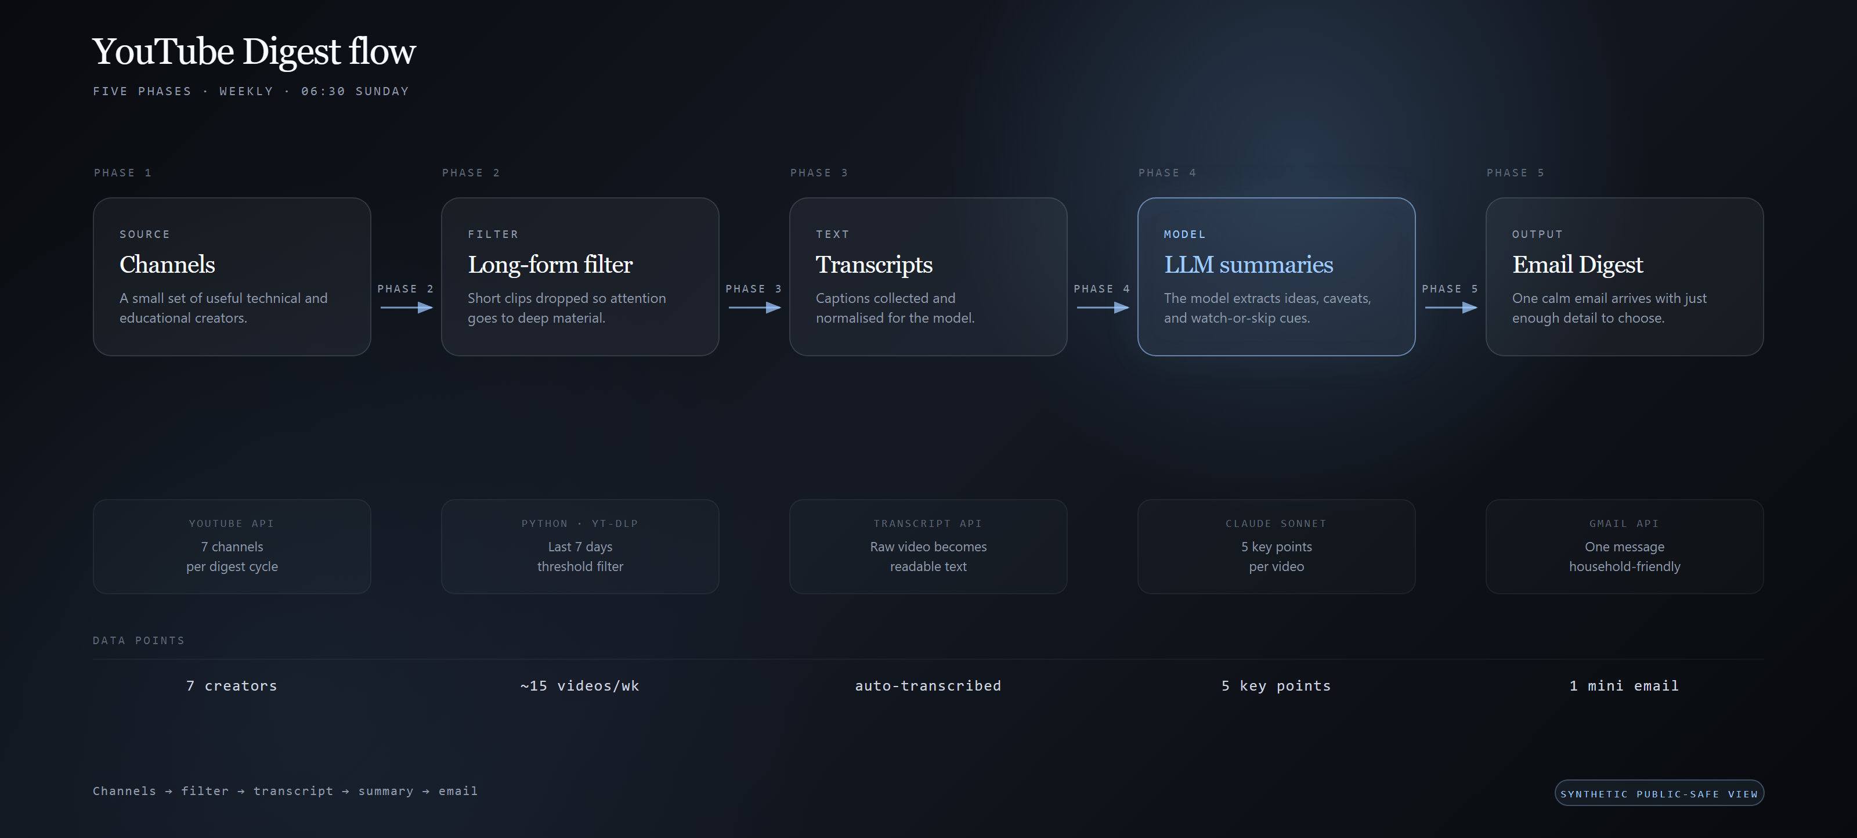Click the YouTube API detail tile
This screenshot has width=1857, height=838.
click(x=232, y=546)
